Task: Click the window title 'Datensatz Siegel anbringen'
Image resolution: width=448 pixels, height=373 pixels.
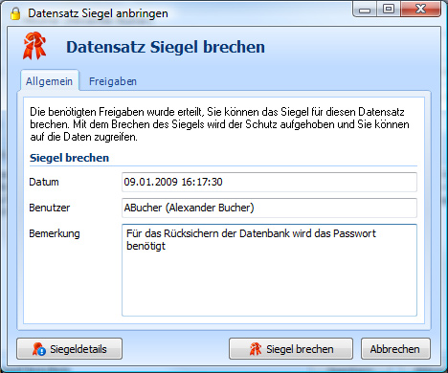Action: tap(98, 13)
